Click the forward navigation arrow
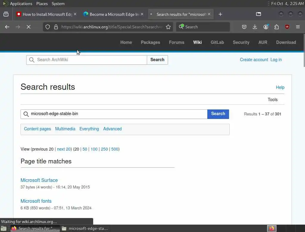Viewport: 305px width, 232px height. pyautogui.click(x=18, y=27)
